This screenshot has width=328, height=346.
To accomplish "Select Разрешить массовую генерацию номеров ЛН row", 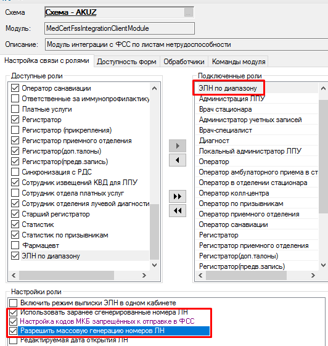I will coord(113,331).
